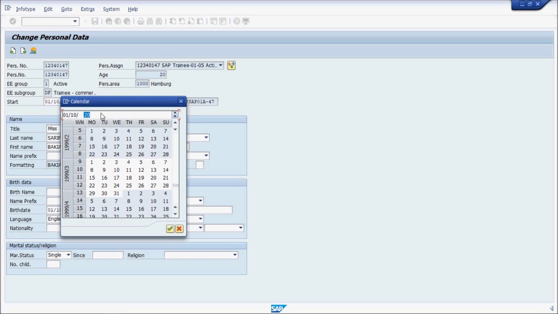Click status bar expand arrow at bottom right
Viewport: 558px width, 314px height.
point(551,309)
